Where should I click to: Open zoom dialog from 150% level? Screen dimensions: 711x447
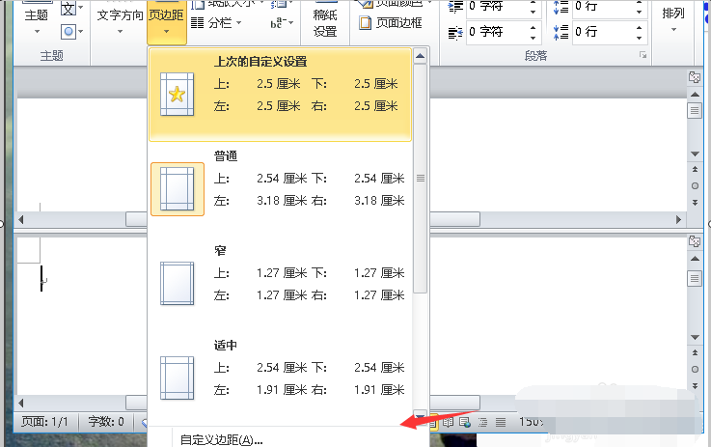click(531, 422)
